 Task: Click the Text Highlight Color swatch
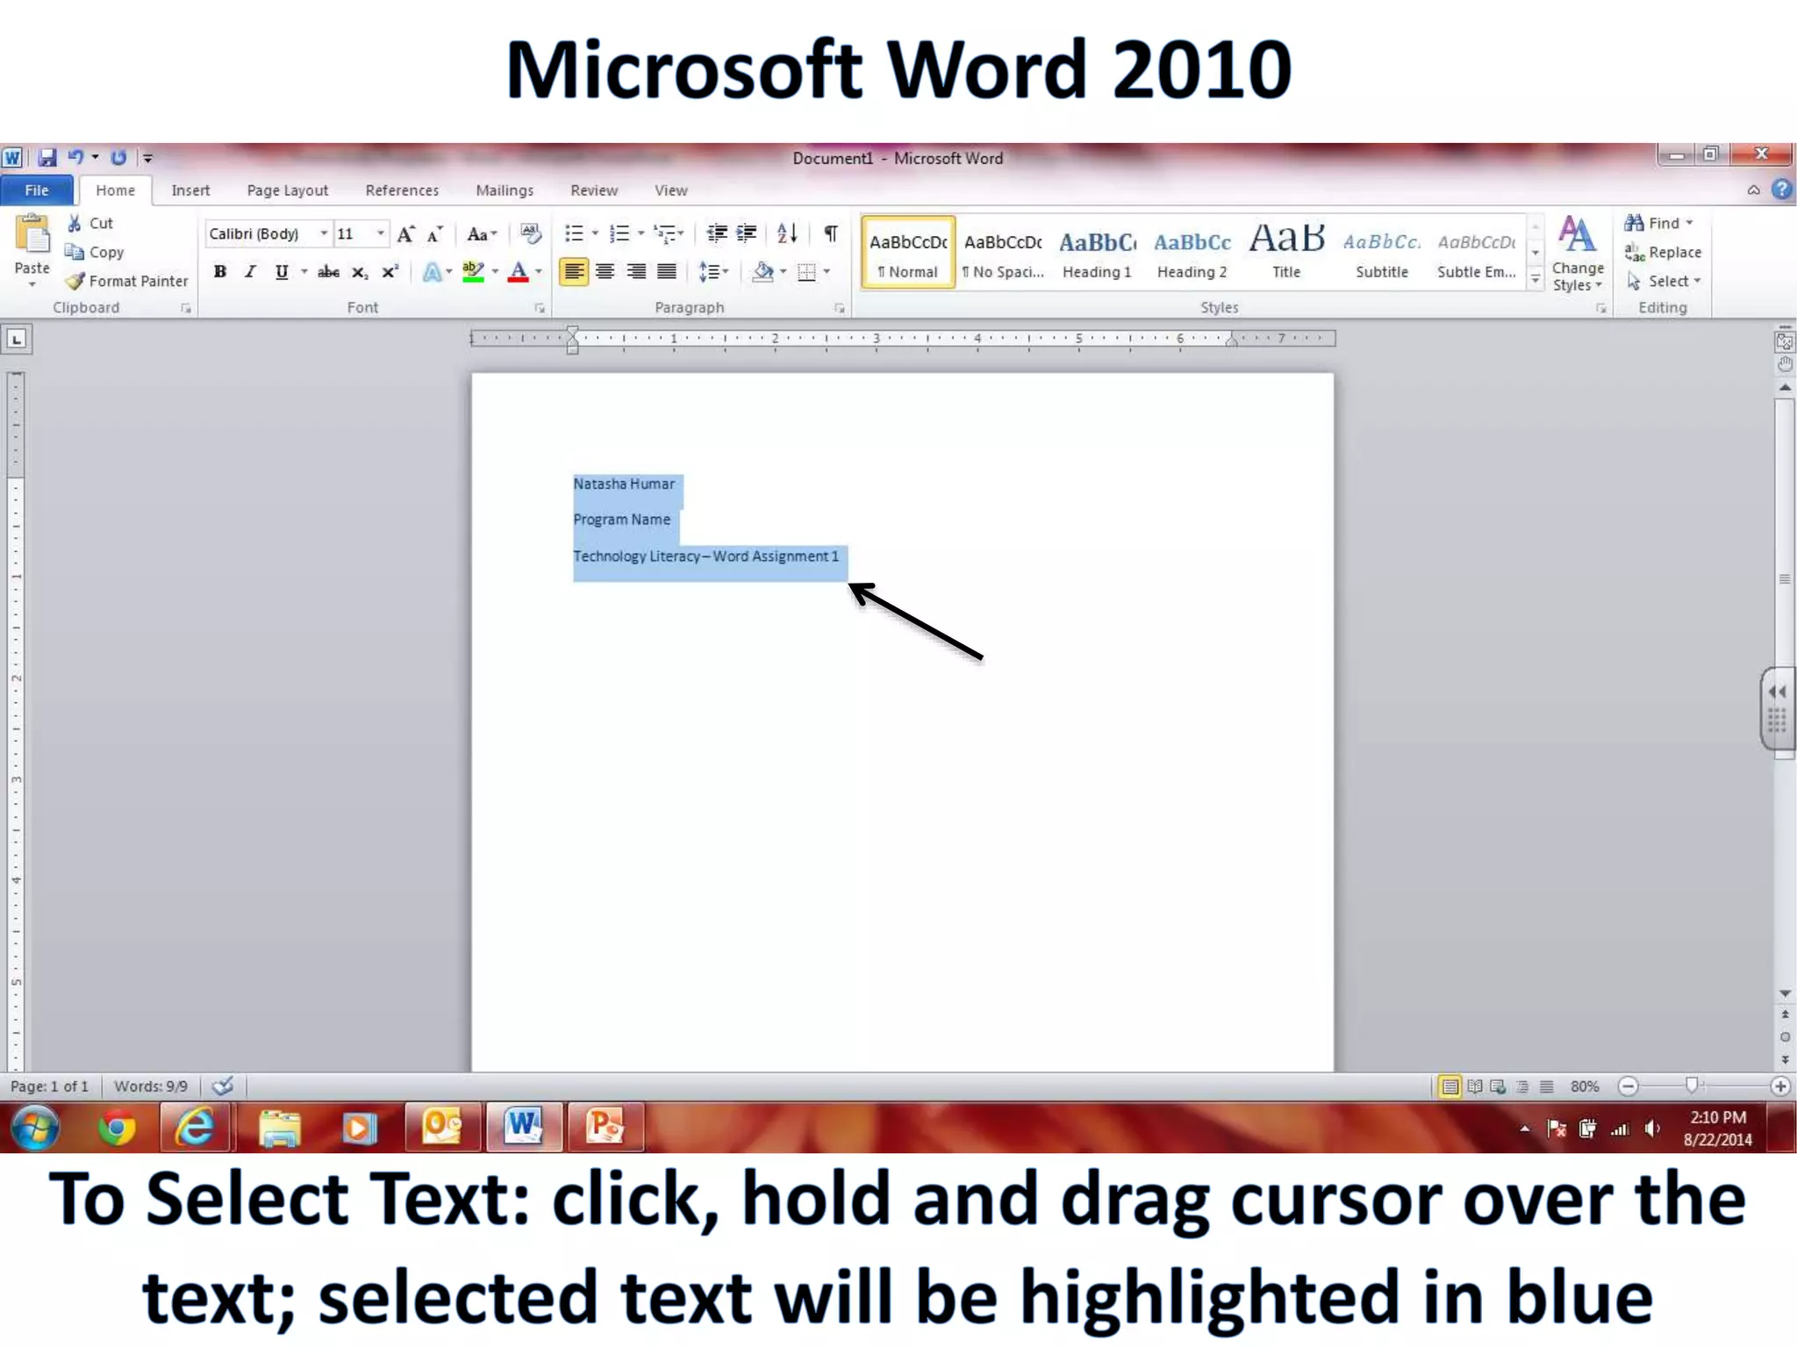[x=473, y=272]
